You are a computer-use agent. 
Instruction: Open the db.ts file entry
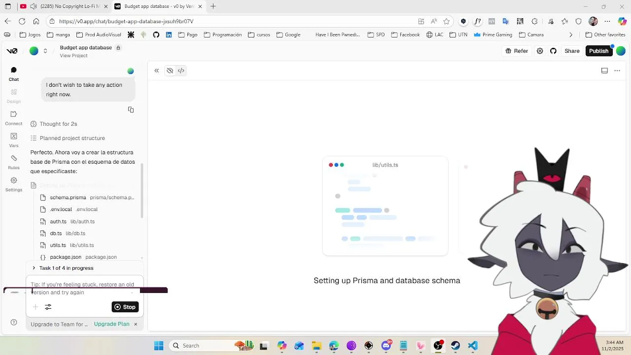[x=63, y=233]
